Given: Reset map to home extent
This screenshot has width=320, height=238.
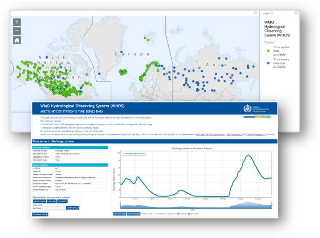Looking at the screenshot, I should (x=17, y=40).
